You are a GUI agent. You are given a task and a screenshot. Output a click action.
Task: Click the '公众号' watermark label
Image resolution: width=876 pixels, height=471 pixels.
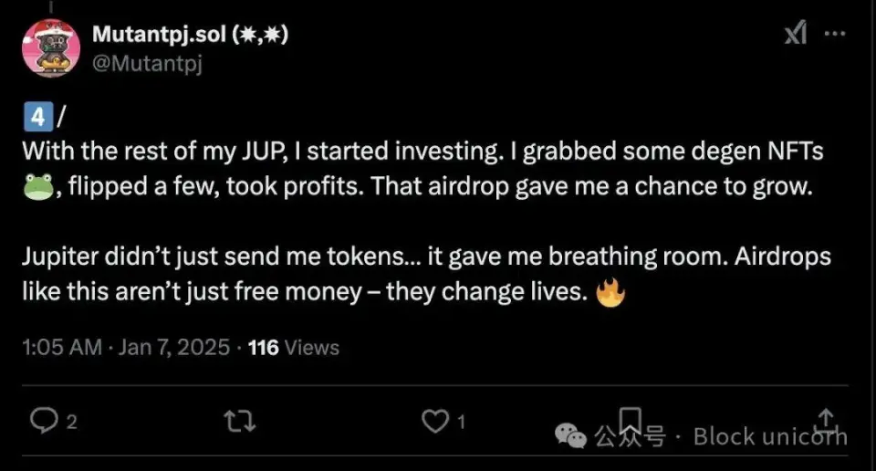[630, 437]
